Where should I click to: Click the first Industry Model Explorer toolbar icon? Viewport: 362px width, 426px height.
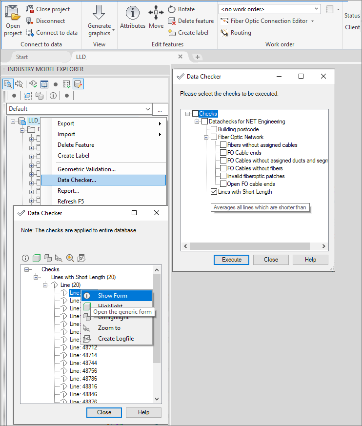point(8,84)
